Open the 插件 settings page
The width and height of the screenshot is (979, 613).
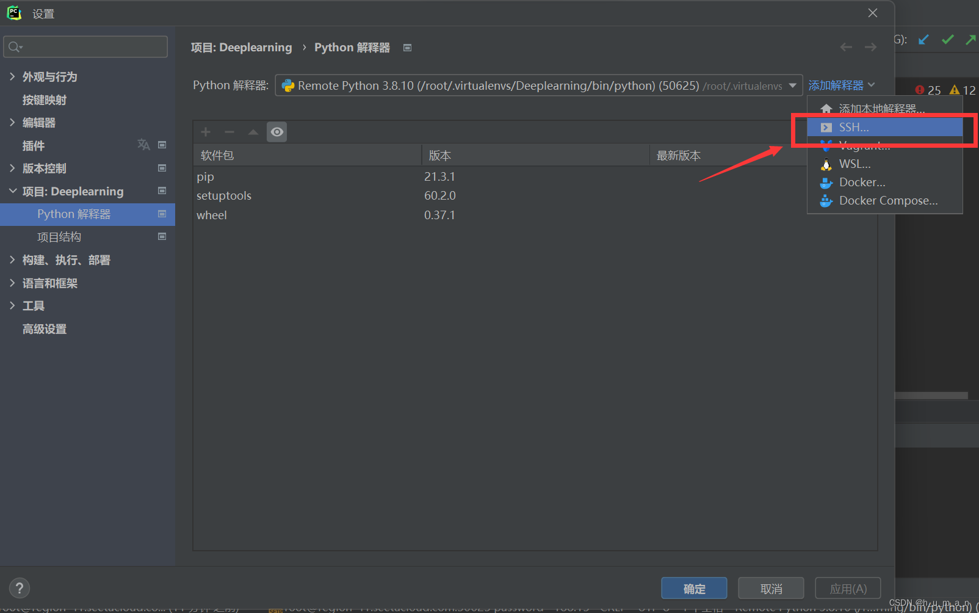click(x=34, y=145)
